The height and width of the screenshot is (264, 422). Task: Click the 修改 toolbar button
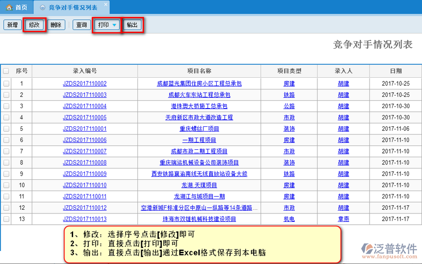coord(34,25)
